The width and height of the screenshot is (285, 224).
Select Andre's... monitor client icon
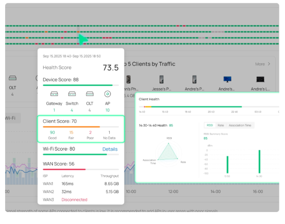pos(227,79)
